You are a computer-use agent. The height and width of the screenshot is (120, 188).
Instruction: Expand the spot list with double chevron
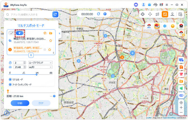pyautogui.click(x=31, y=55)
